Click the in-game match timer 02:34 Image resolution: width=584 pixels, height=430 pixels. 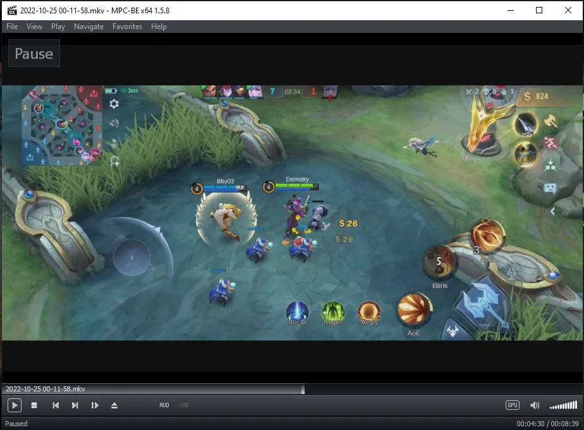[293, 92]
